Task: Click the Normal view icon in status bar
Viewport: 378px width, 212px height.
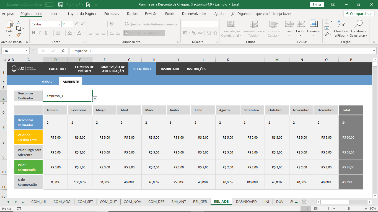Action: 306,209
